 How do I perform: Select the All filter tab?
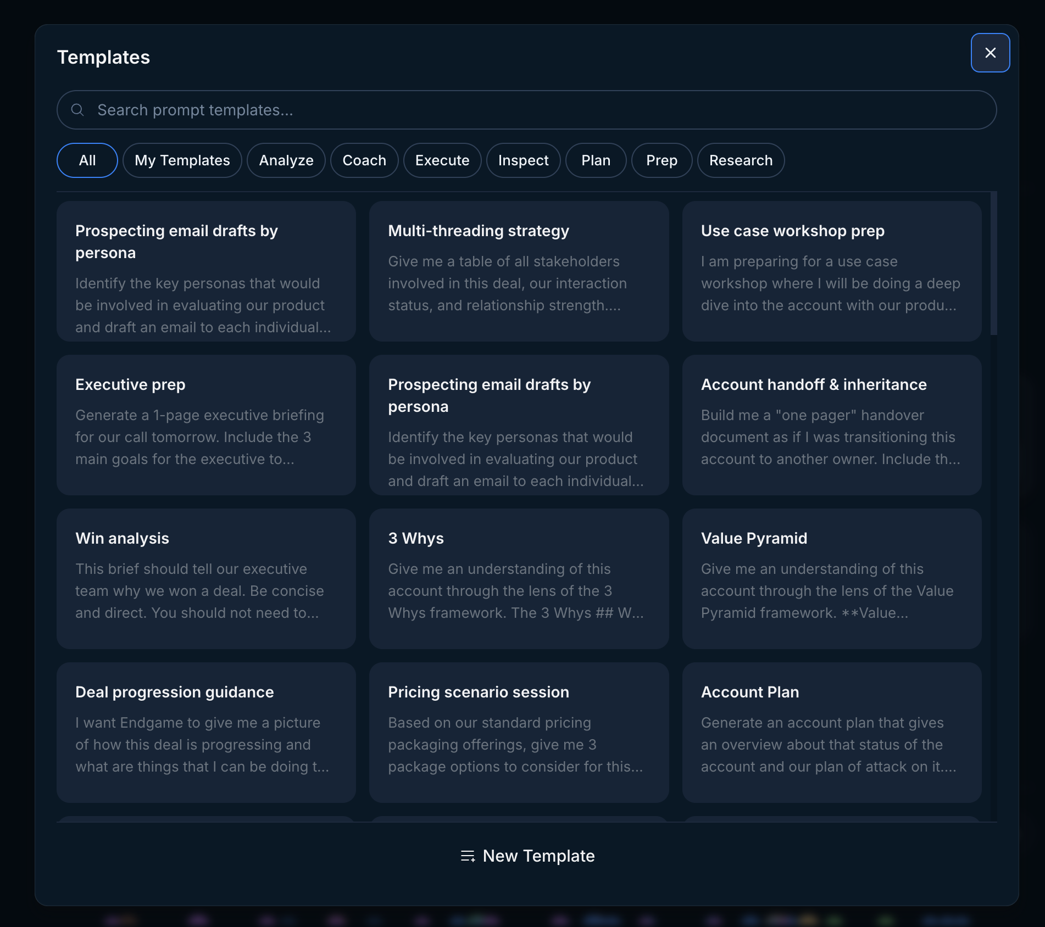(x=87, y=160)
